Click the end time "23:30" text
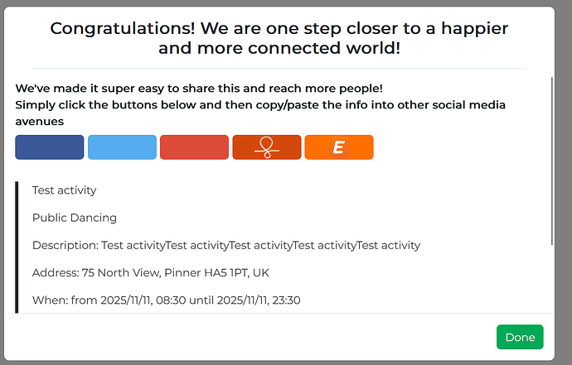This screenshot has height=365, width=572. coord(284,300)
